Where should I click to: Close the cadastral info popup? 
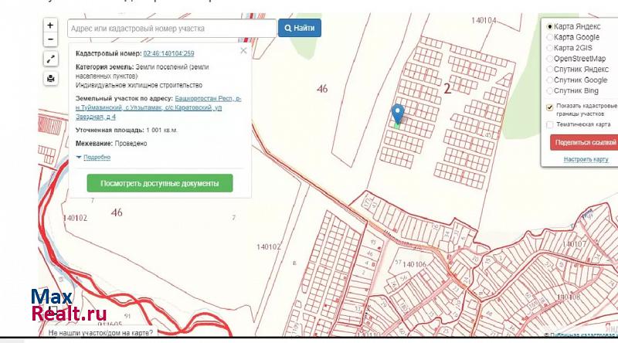pyautogui.click(x=243, y=51)
